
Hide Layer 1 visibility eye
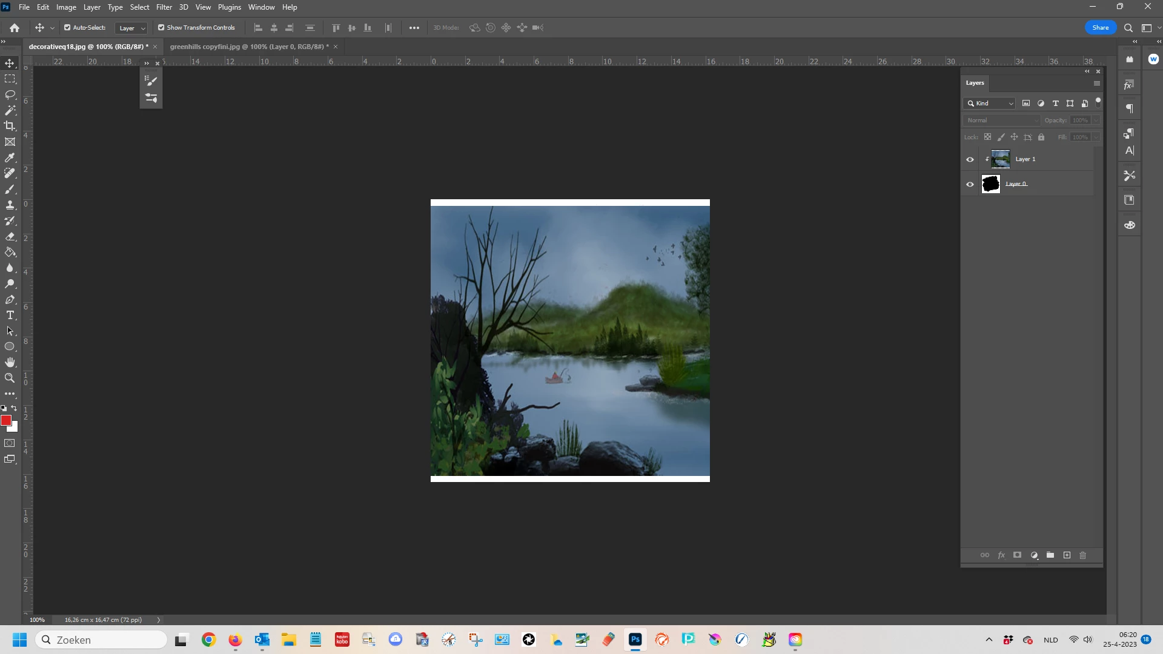click(x=970, y=159)
